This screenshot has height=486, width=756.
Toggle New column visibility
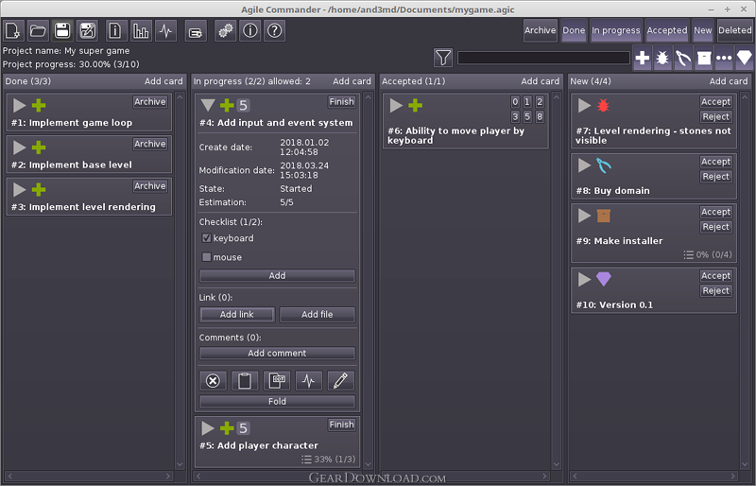coord(703,30)
